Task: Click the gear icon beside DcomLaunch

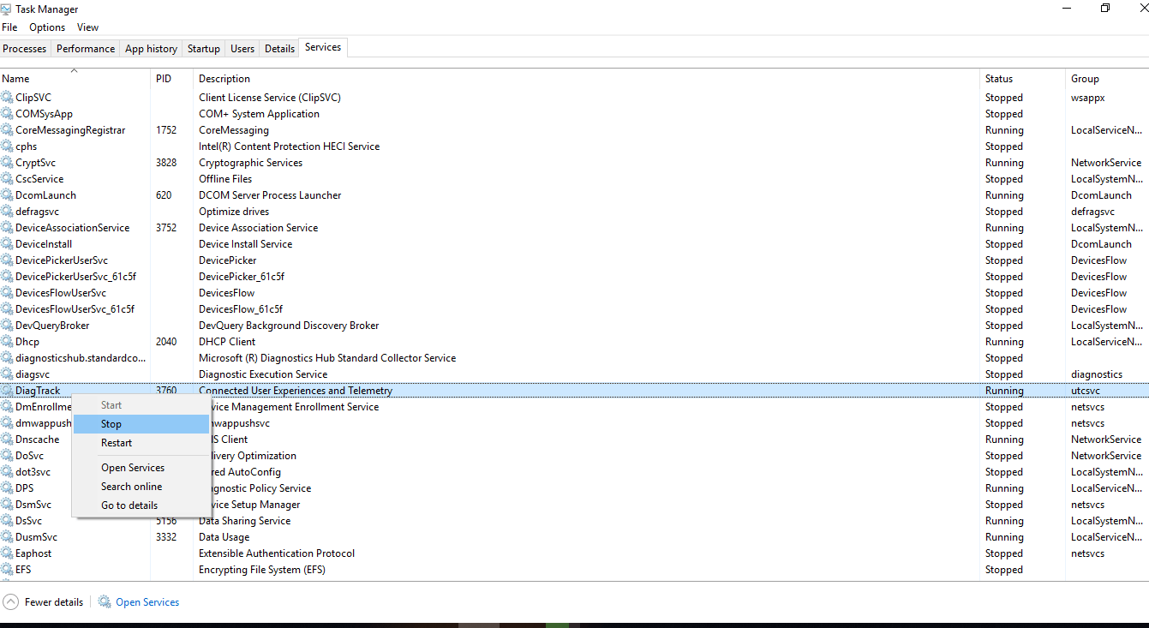Action: click(8, 195)
